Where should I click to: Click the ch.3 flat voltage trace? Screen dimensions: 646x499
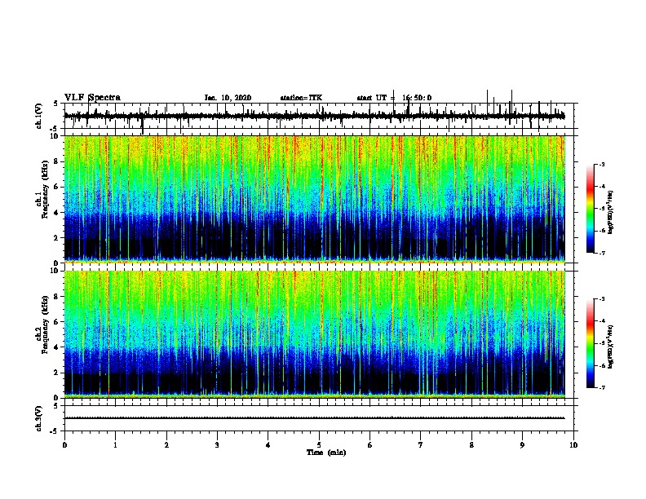[314, 418]
